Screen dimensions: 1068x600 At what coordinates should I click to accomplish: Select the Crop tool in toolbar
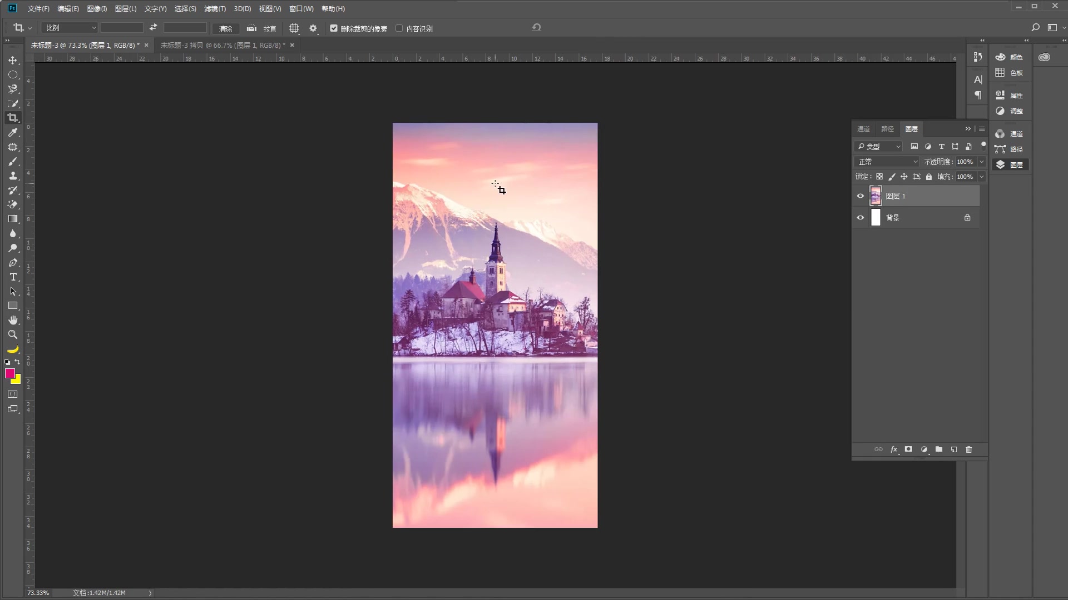pos(12,118)
